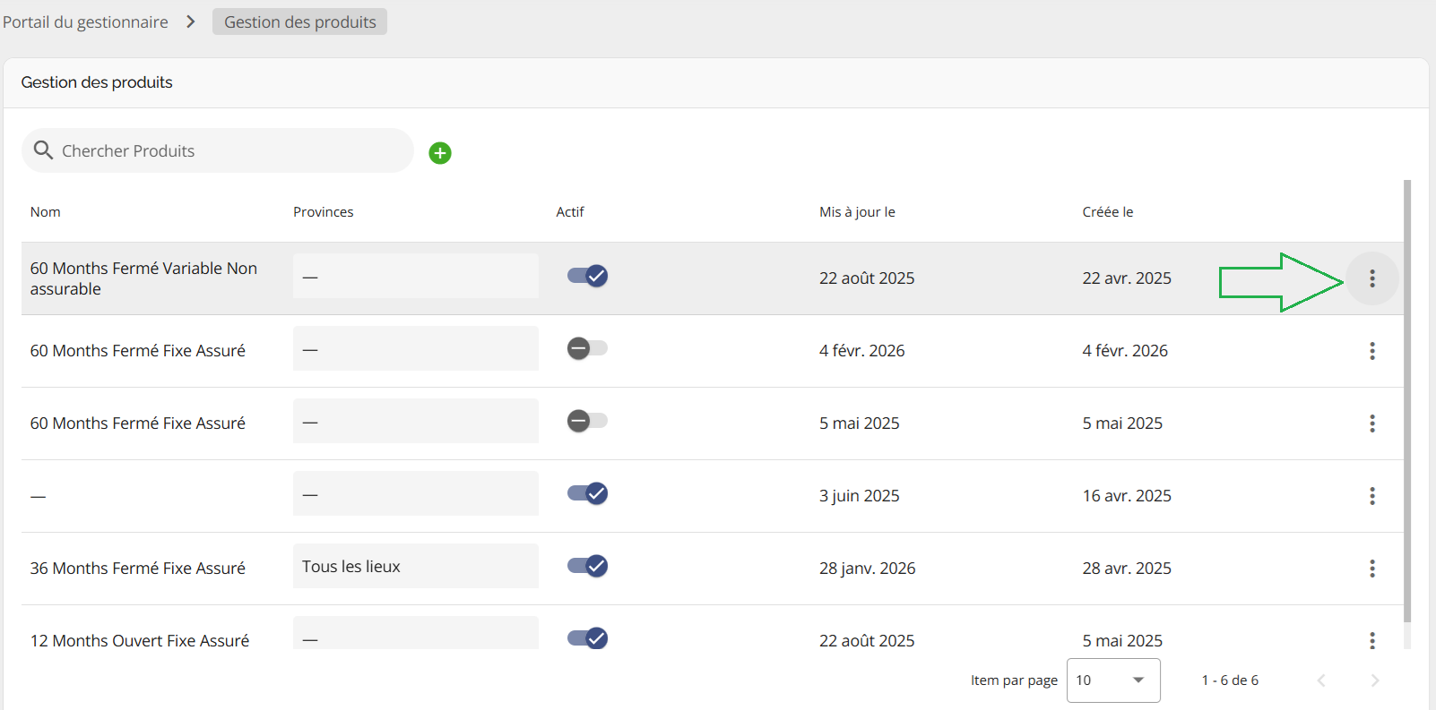Click the green add product plus icon
Screen dimensions: 1436x710
pyautogui.click(x=439, y=153)
